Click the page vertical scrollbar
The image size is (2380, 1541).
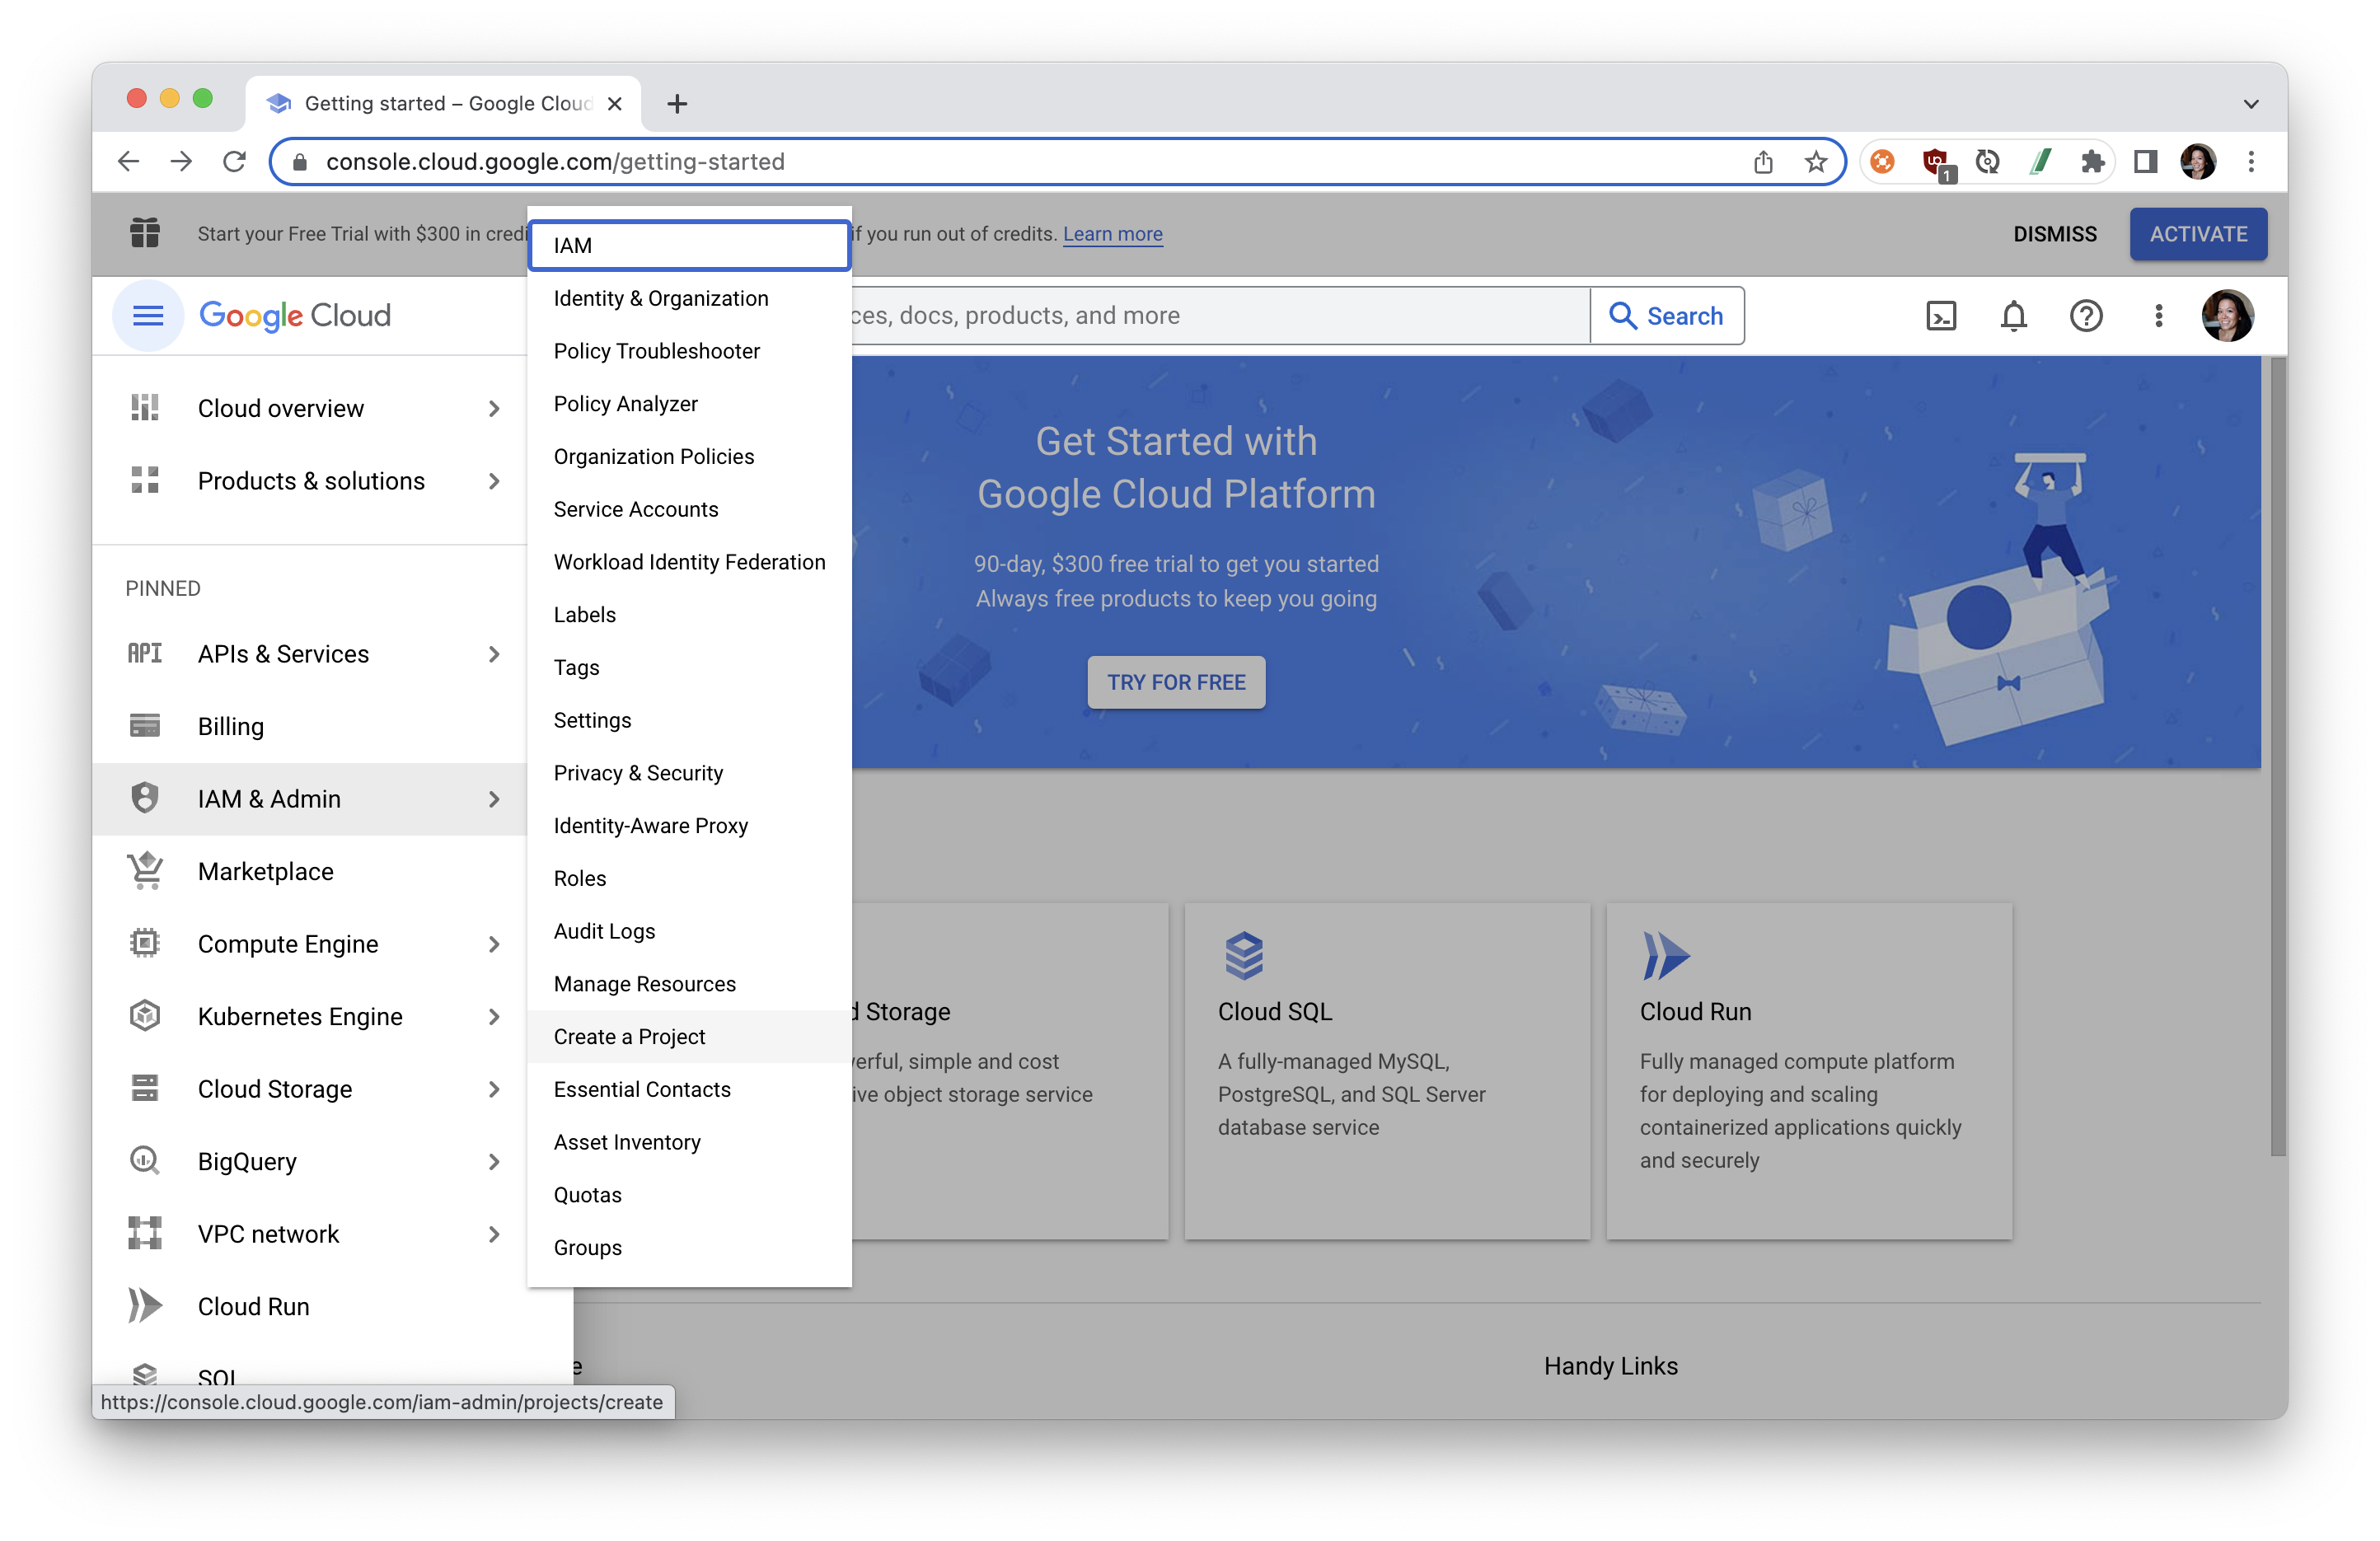tap(2278, 757)
